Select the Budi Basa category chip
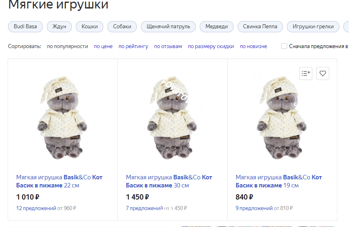Image resolution: width=349 pixels, height=227 pixels. [x=25, y=27]
